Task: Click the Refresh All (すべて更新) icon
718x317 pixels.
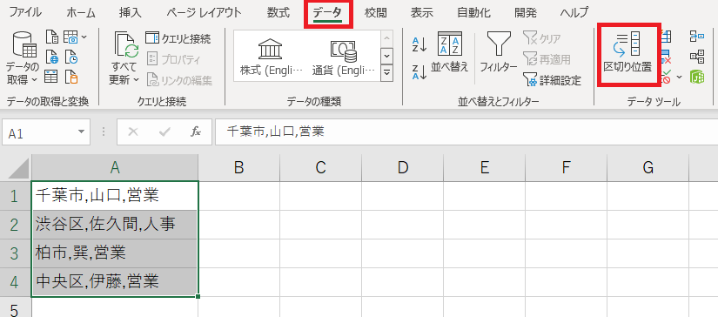Action: tap(125, 44)
